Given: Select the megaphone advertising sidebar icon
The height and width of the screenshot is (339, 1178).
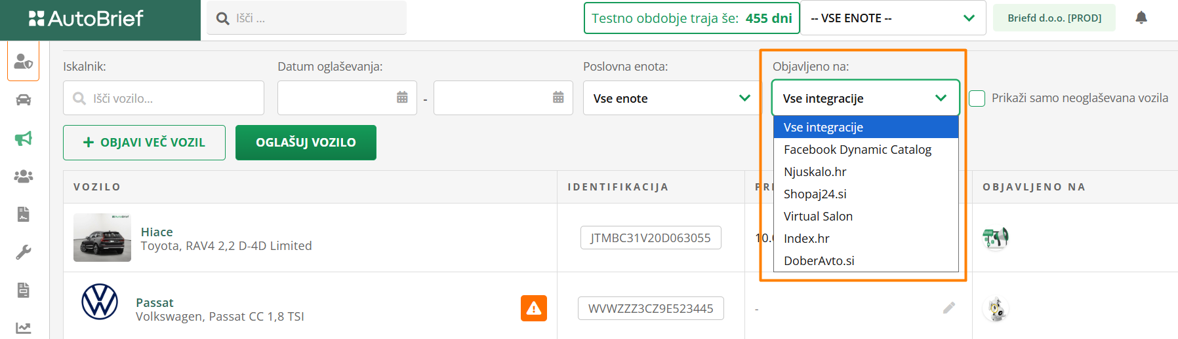Looking at the screenshot, I should click(24, 138).
